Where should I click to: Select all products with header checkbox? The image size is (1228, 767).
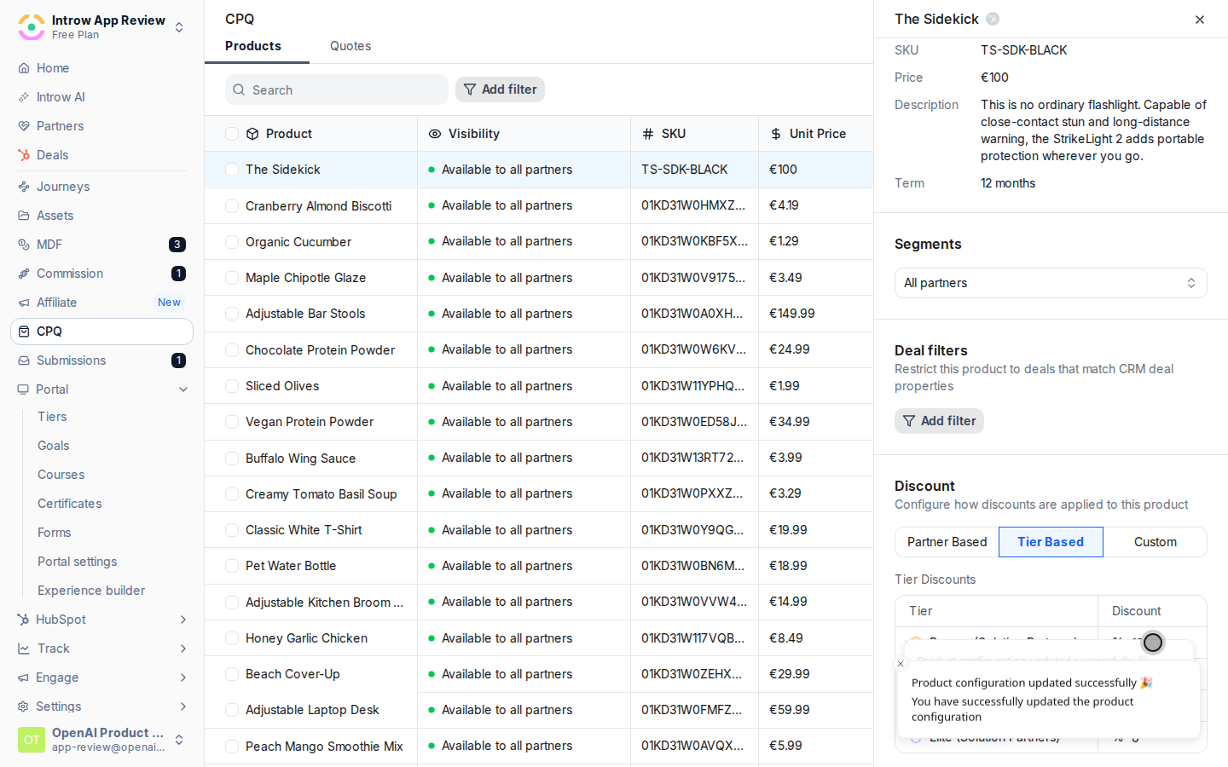232,134
